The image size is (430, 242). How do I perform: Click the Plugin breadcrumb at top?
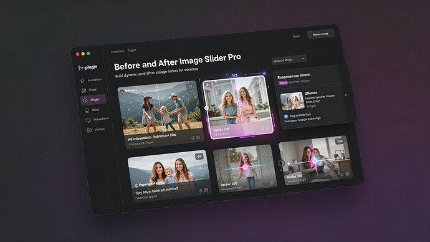(131, 51)
